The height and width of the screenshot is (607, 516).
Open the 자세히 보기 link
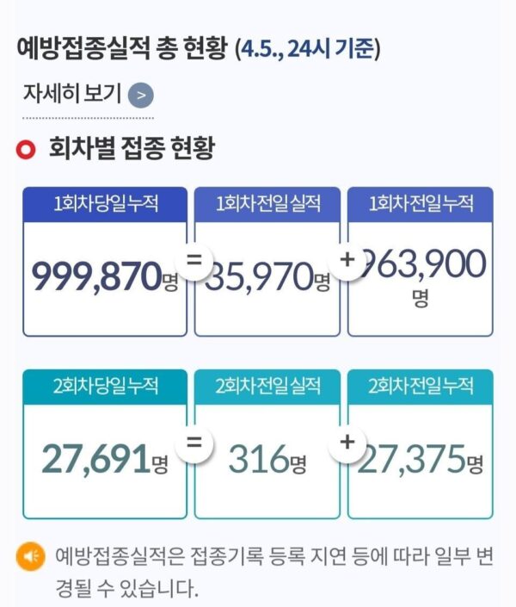tap(72, 94)
